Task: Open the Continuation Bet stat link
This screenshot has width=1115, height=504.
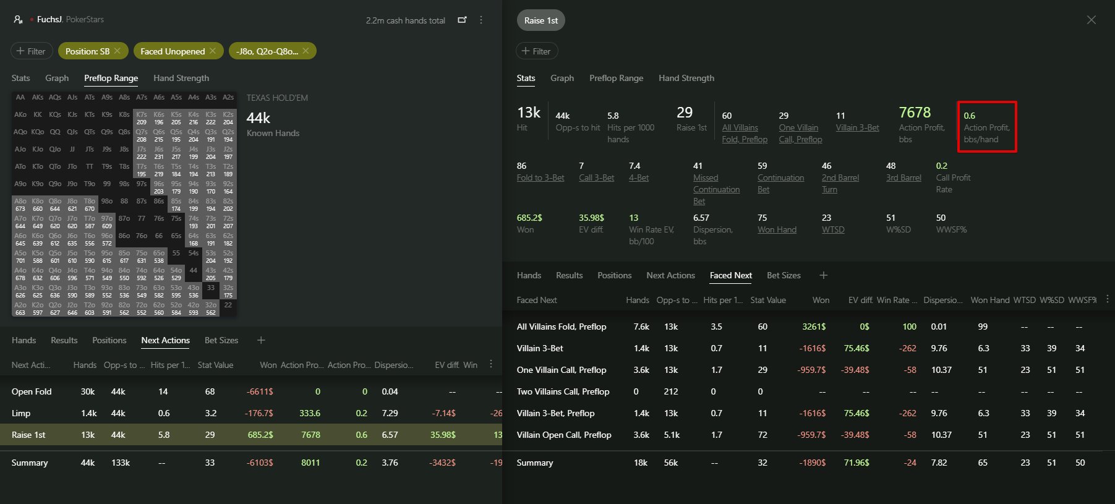Action: pyautogui.click(x=780, y=184)
